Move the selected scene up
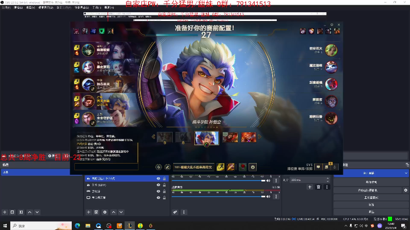Screen dimensions: 410x230 30,212
